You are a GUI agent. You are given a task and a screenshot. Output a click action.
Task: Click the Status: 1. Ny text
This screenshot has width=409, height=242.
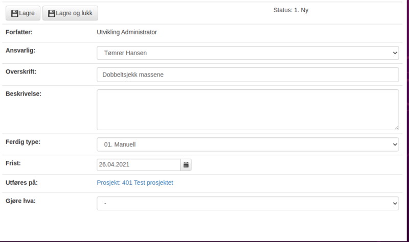tap(291, 10)
